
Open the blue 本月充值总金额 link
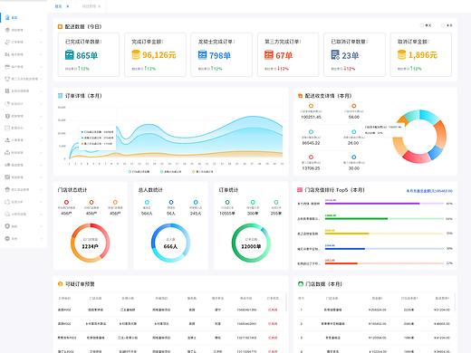(429, 191)
